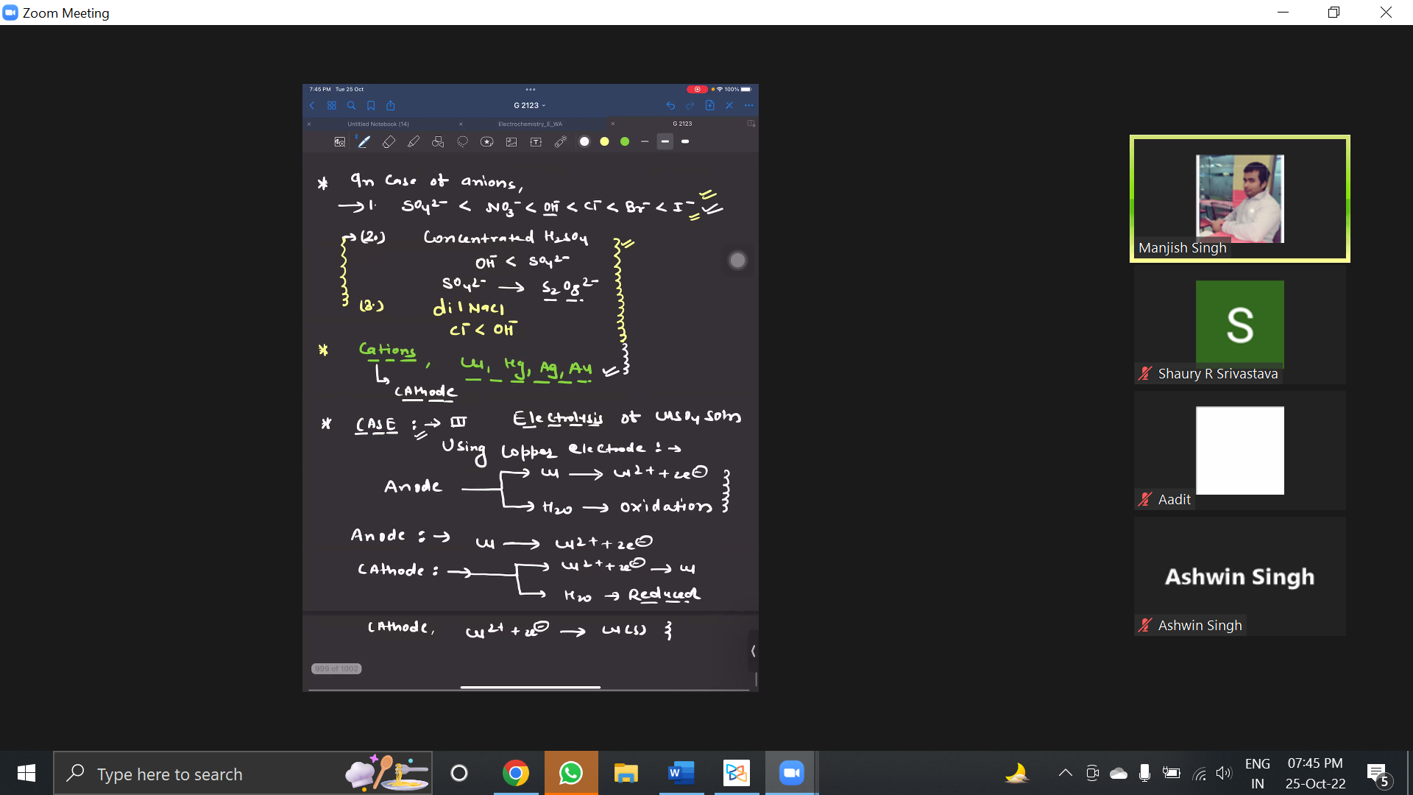This screenshot has height=795, width=1413.
Task: Tap the blue X icon next to add page
Action: (x=729, y=106)
